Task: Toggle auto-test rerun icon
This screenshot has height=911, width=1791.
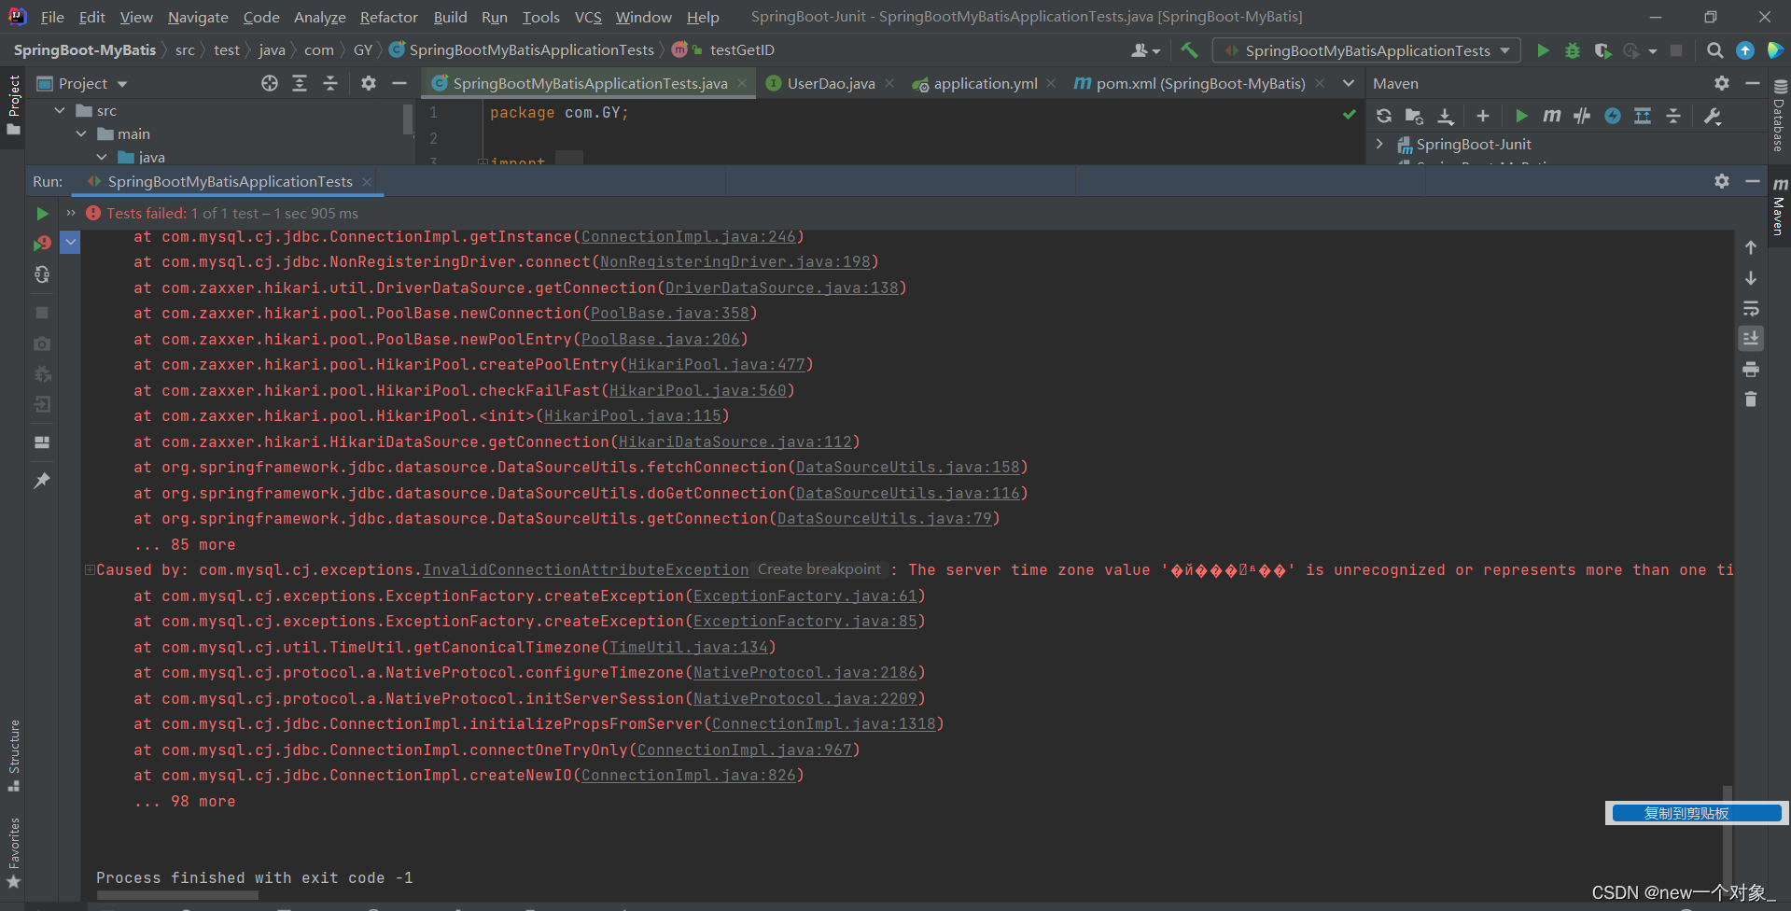Action: (42, 274)
